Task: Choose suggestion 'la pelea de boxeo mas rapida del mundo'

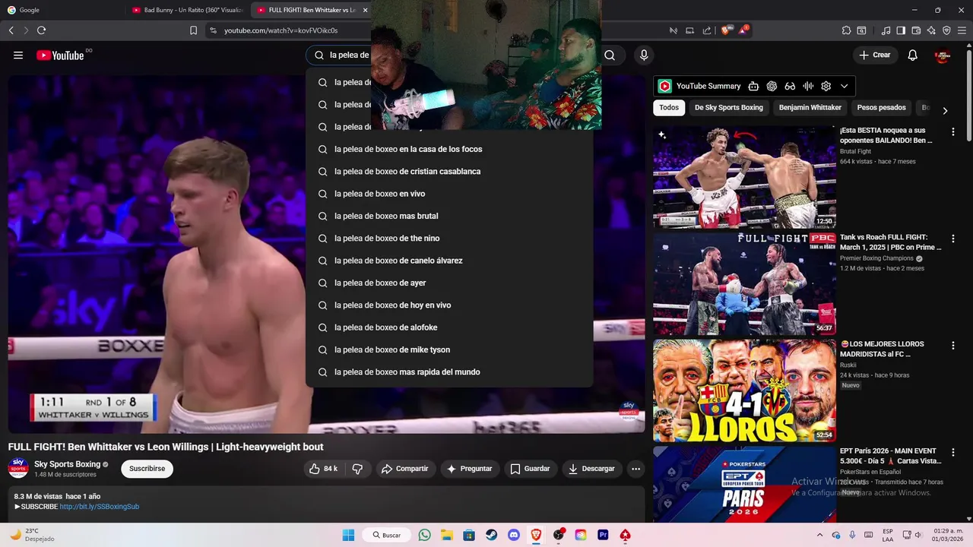Action: 449,372
